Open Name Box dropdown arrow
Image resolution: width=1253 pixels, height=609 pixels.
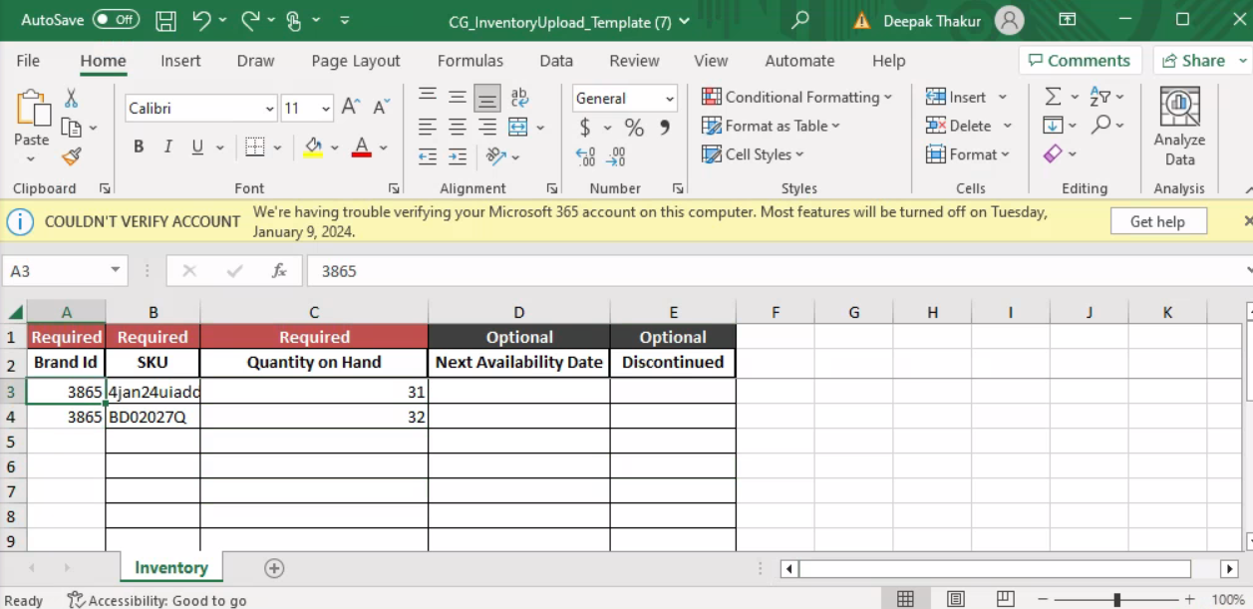pos(116,271)
